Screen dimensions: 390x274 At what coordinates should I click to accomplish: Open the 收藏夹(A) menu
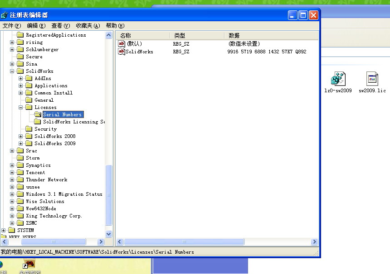pyautogui.click(x=88, y=26)
